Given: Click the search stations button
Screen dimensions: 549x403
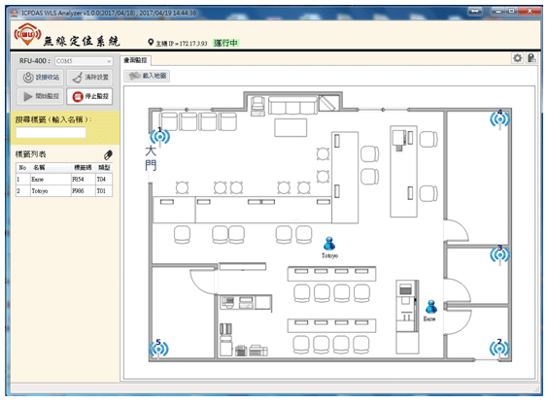Looking at the screenshot, I should pyautogui.click(x=40, y=78).
